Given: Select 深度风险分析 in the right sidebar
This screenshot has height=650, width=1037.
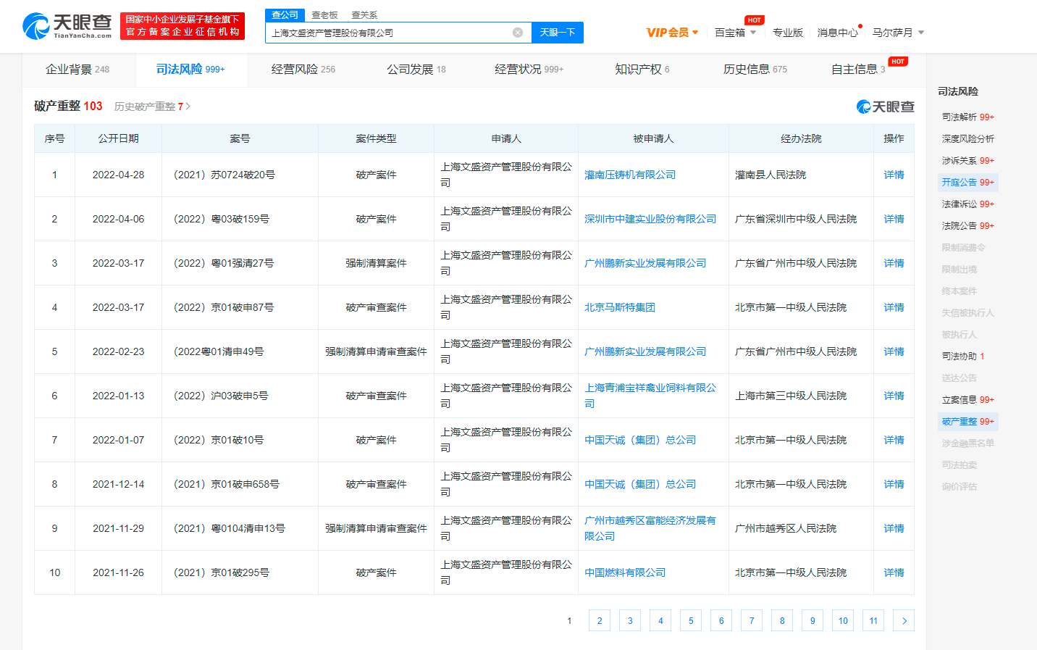Looking at the screenshot, I should click(968, 138).
